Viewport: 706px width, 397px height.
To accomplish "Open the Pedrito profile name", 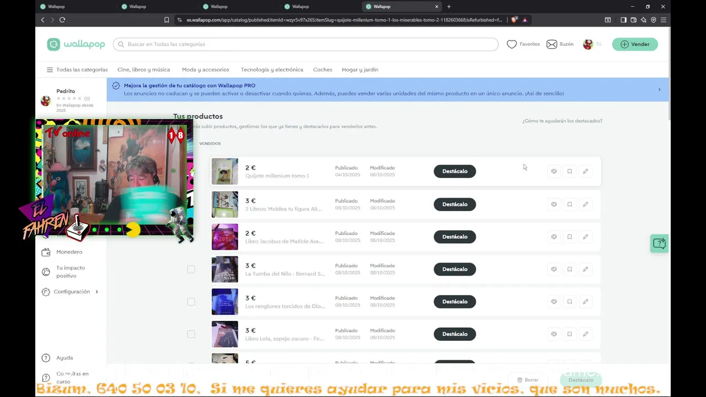I will 66,91.
